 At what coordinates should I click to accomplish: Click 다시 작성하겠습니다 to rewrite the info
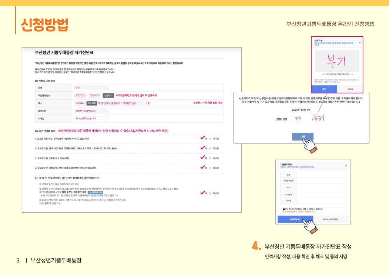(331, 219)
